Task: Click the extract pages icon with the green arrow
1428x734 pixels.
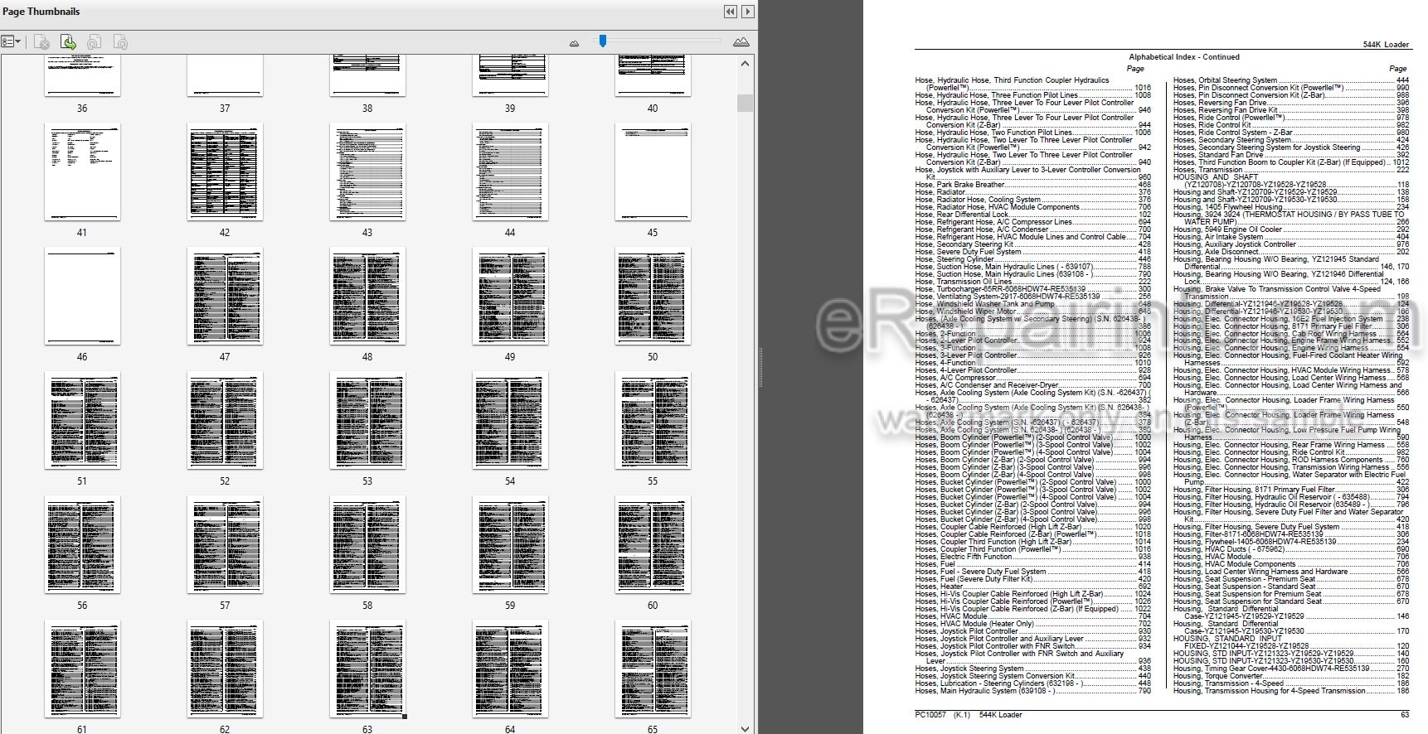Action: click(68, 41)
